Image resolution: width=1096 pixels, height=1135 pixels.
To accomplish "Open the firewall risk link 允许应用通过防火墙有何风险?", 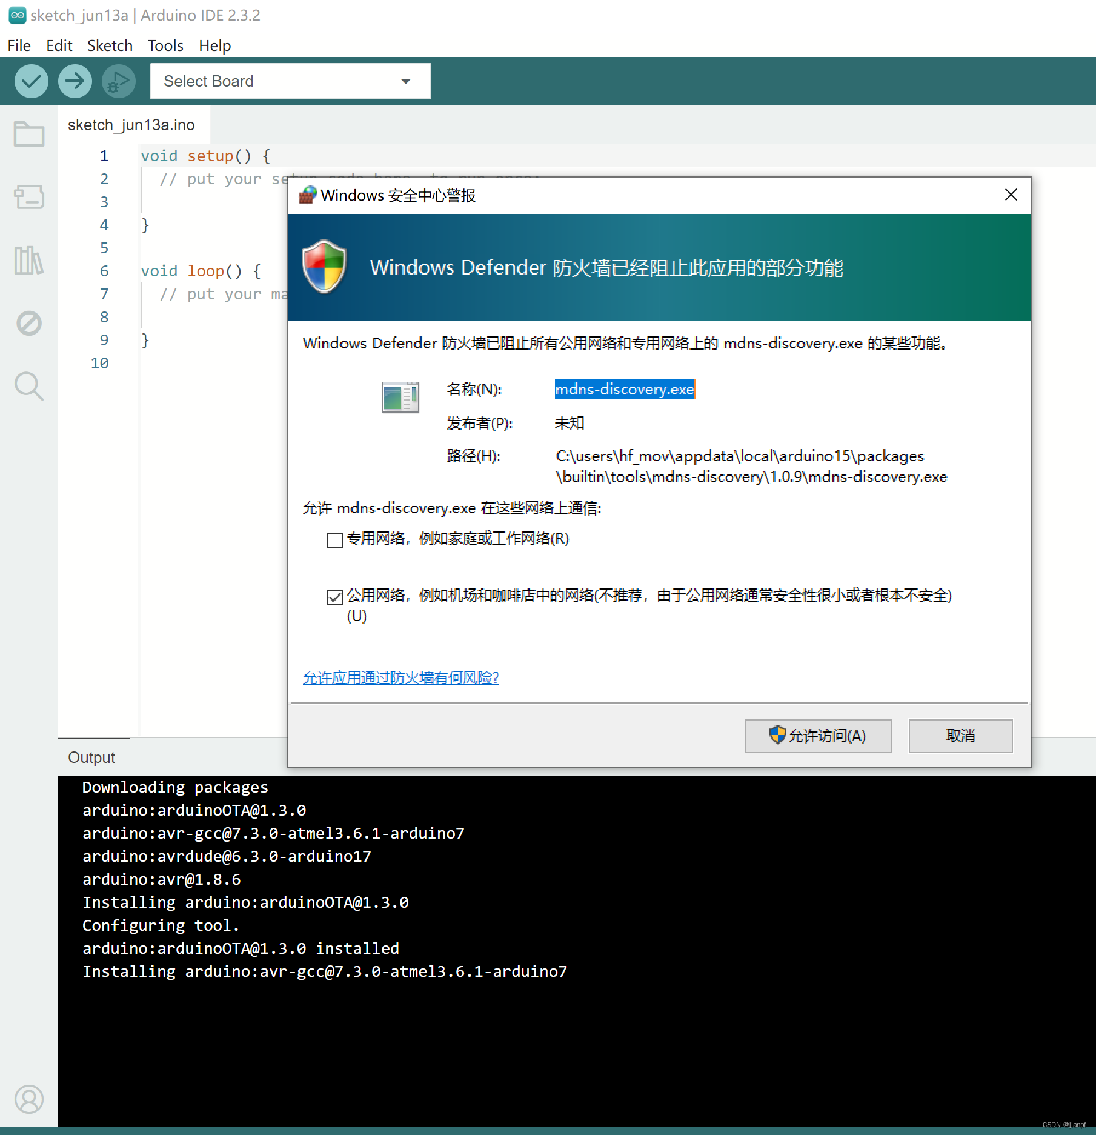I will coord(400,677).
